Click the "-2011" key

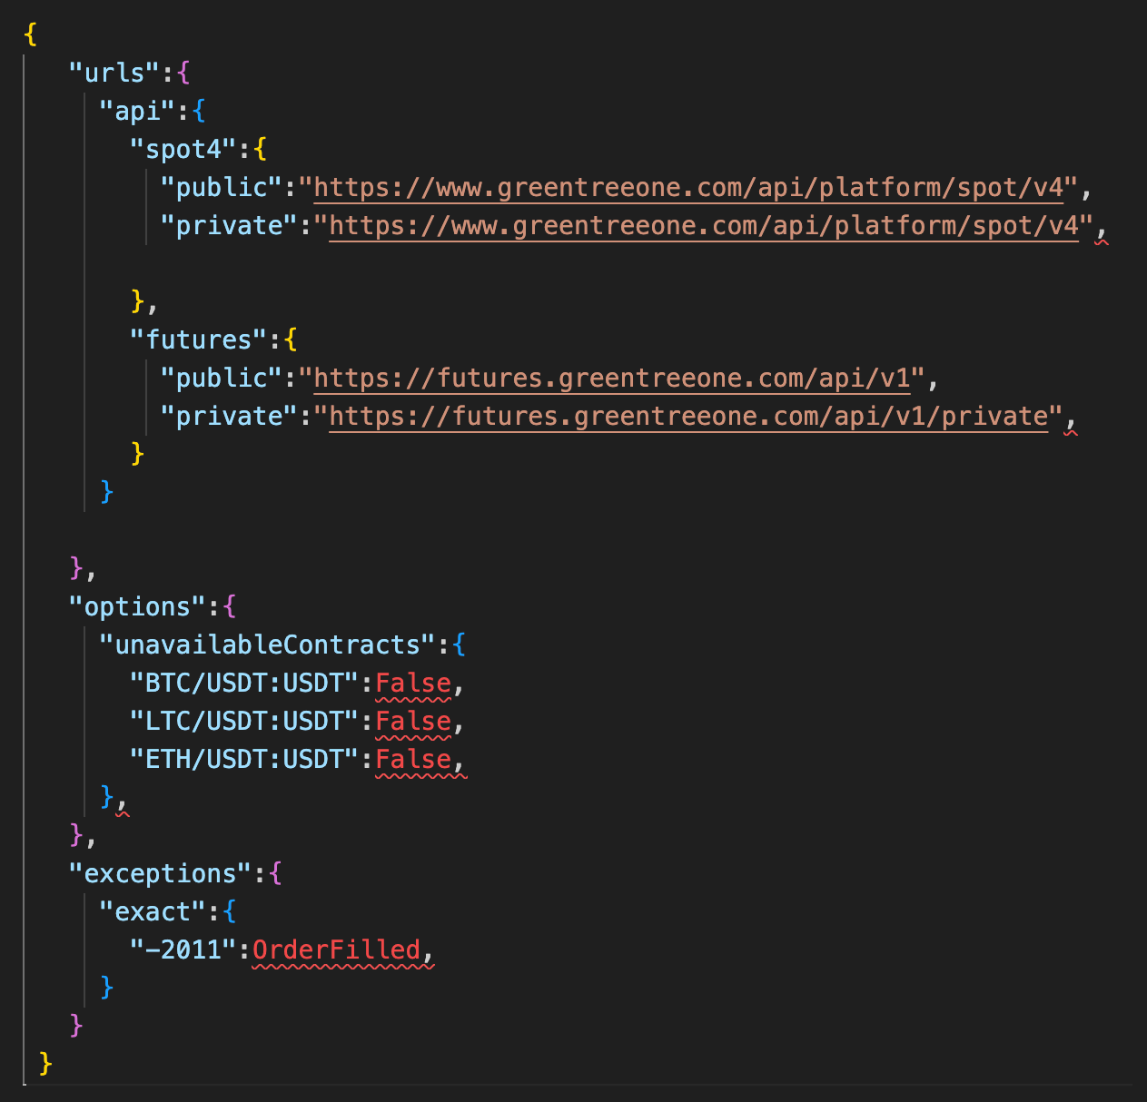pyautogui.click(x=183, y=949)
